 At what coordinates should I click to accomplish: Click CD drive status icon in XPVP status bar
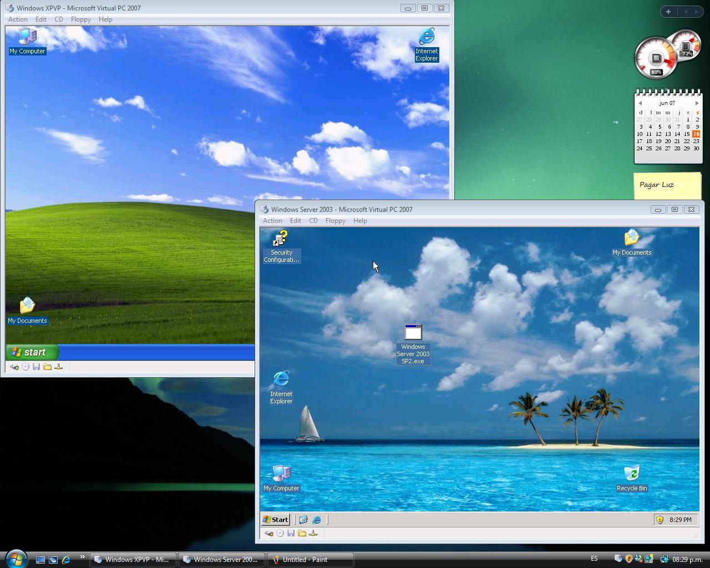click(26, 367)
